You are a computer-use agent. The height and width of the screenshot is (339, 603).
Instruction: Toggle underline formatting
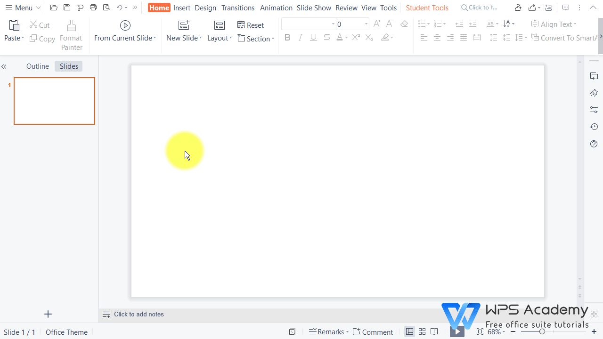313,37
